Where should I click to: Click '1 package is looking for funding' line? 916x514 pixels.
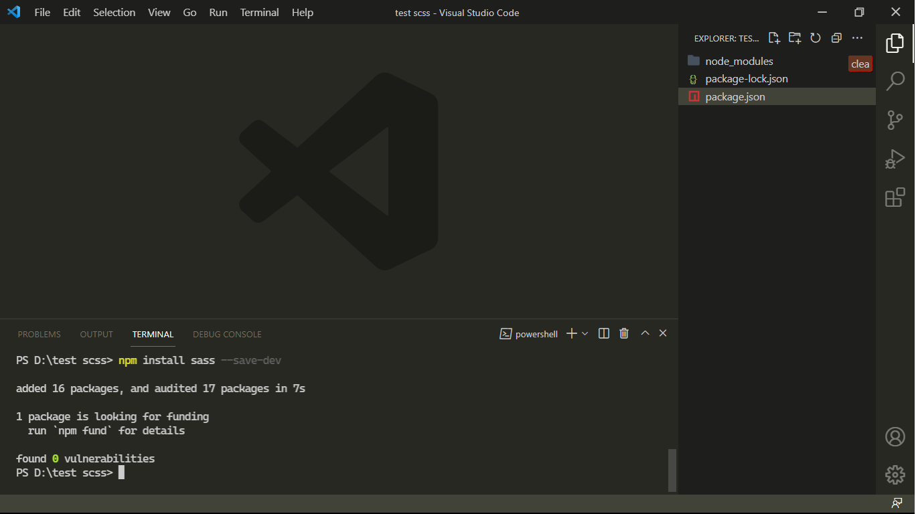(x=112, y=416)
